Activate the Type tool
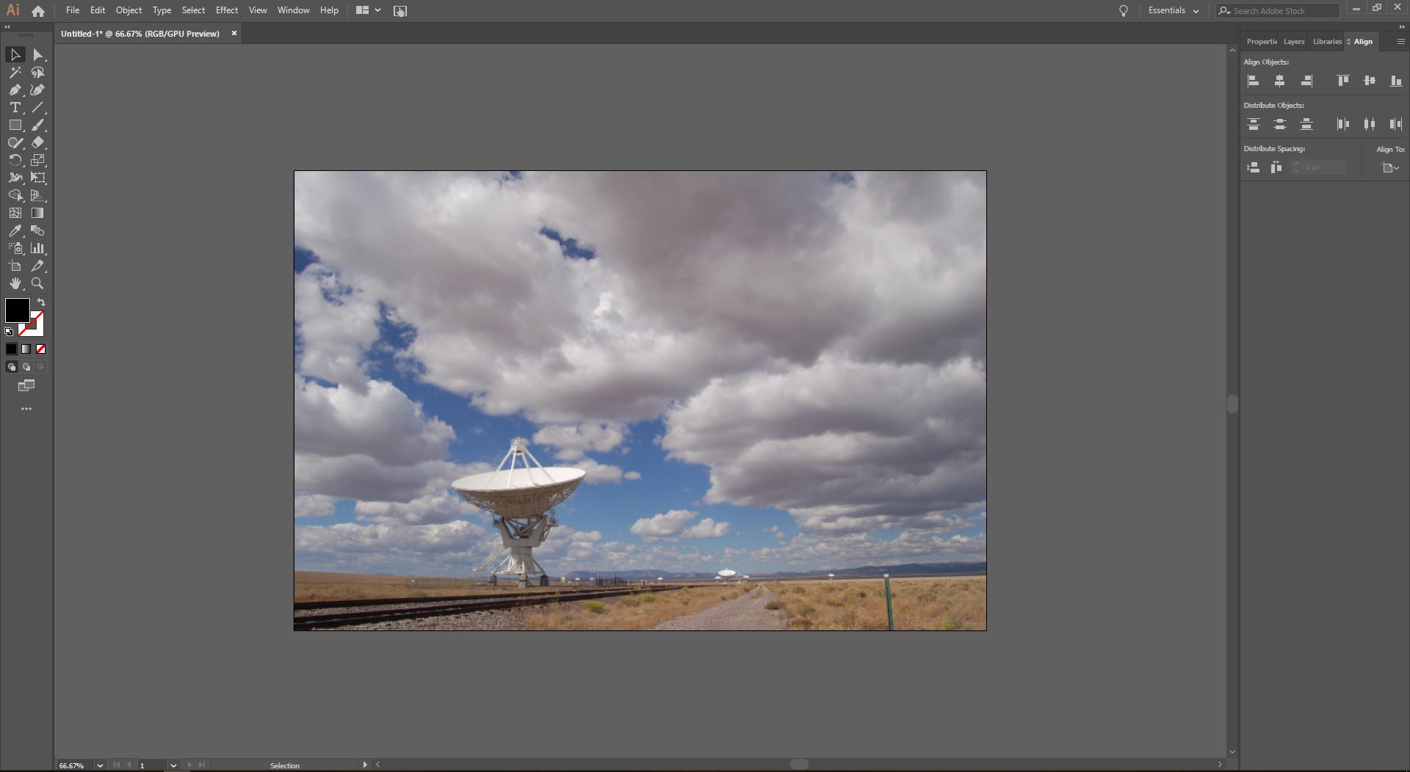Viewport: 1410px width, 772px height. click(x=15, y=108)
